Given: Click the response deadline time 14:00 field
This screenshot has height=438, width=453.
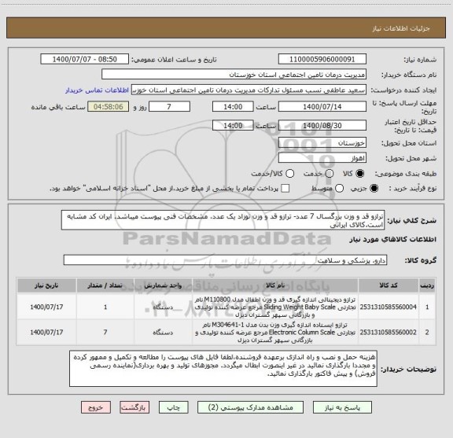Looking at the screenshot, I should point(233,107).
